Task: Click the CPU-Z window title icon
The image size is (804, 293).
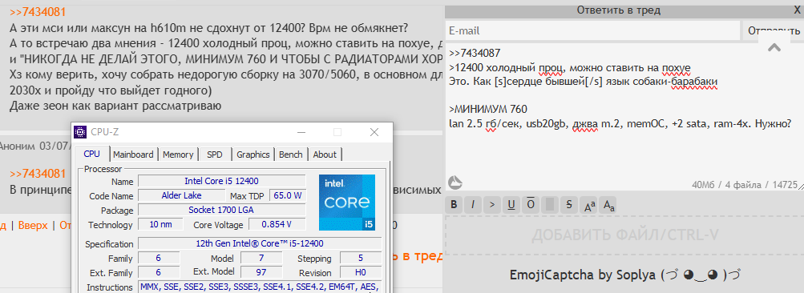Action: tap(80, 132)
